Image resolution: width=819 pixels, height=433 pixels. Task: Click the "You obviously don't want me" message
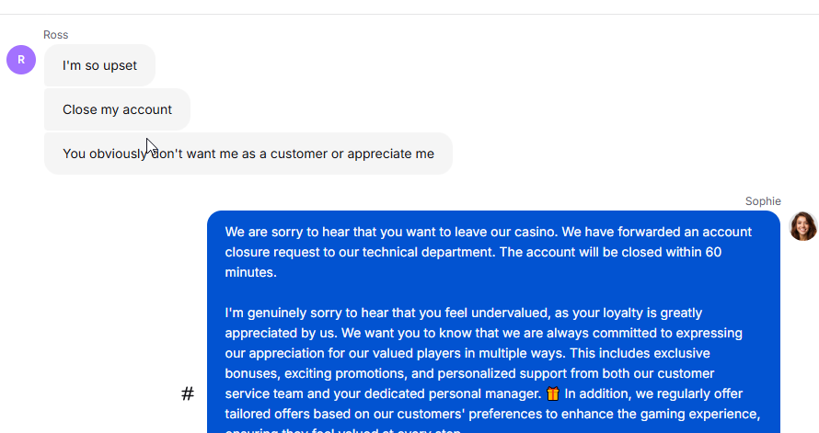[248, 154]
